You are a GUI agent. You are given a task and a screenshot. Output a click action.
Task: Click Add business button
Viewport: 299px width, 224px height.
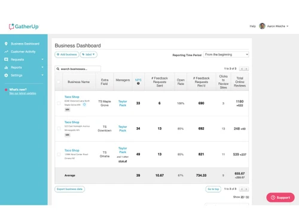(x=67, y=54)
